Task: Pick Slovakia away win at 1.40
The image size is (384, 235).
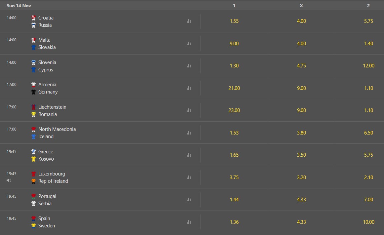Action: 368,43
